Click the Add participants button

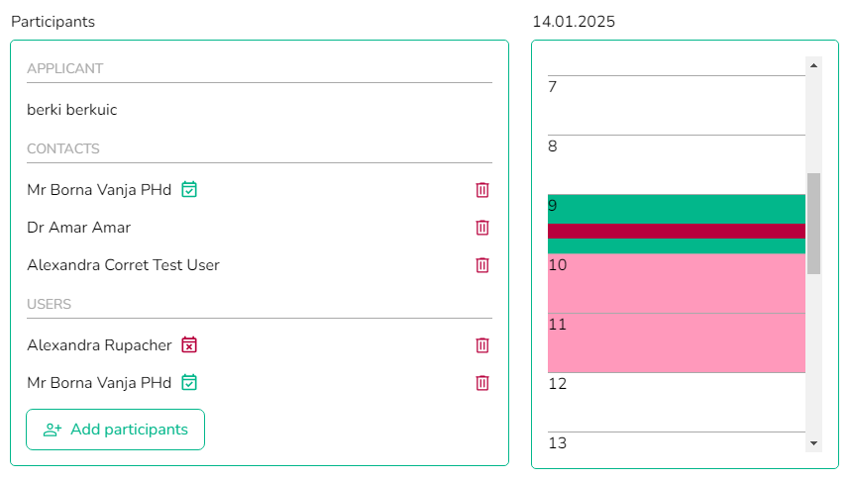(115, 430)
